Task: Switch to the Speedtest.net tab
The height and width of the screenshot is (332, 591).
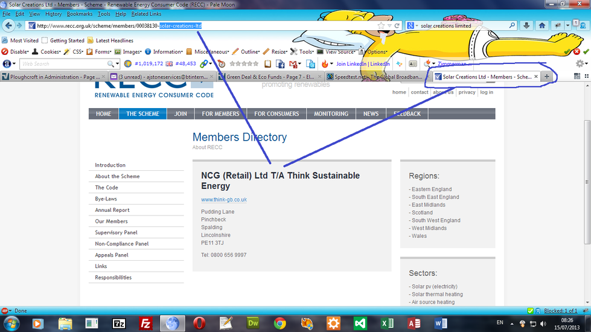Action: click(x=378, y=77)
